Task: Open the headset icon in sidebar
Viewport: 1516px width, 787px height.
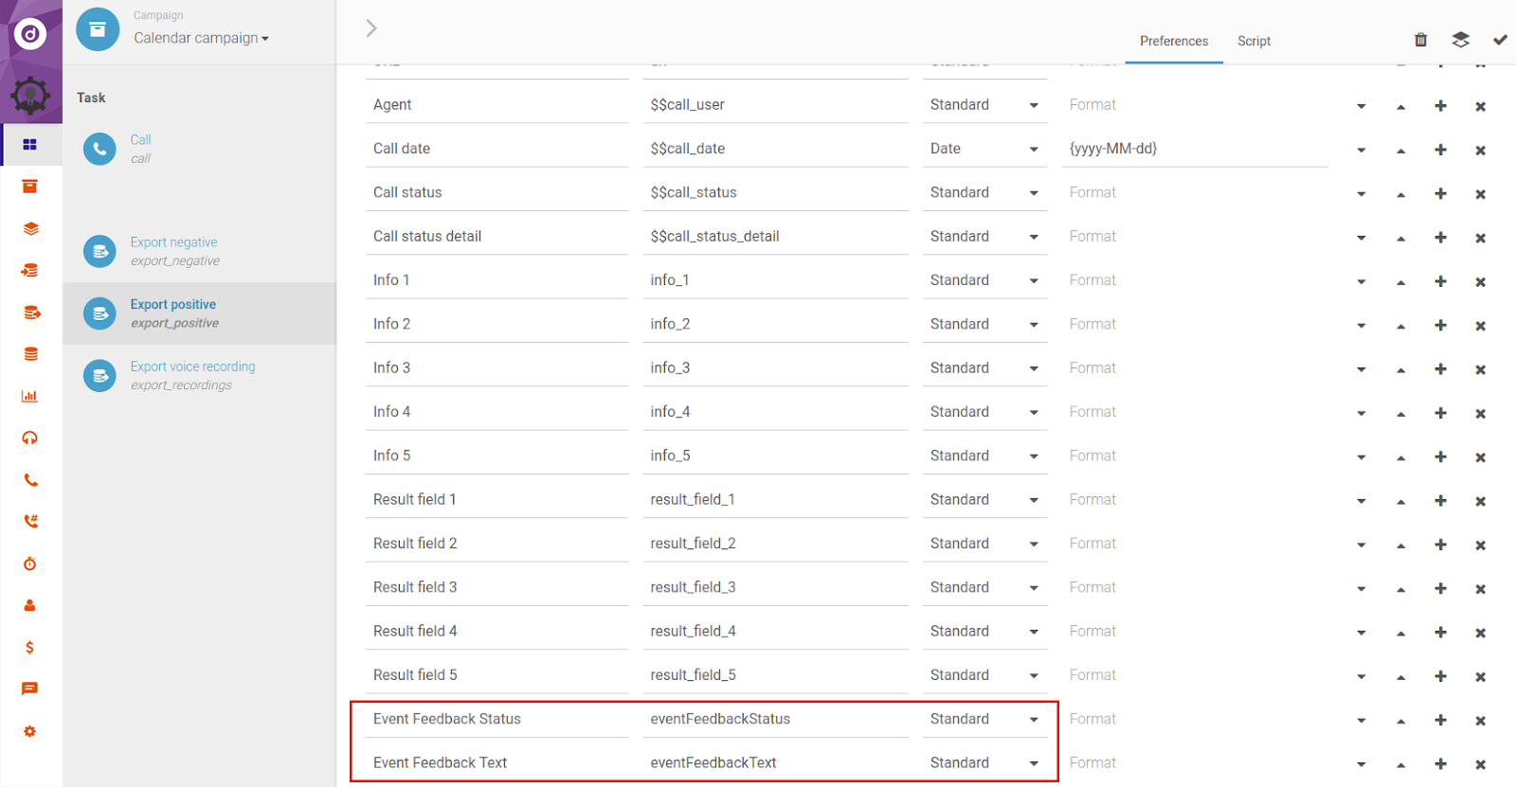Action: (x=30, y=438)
